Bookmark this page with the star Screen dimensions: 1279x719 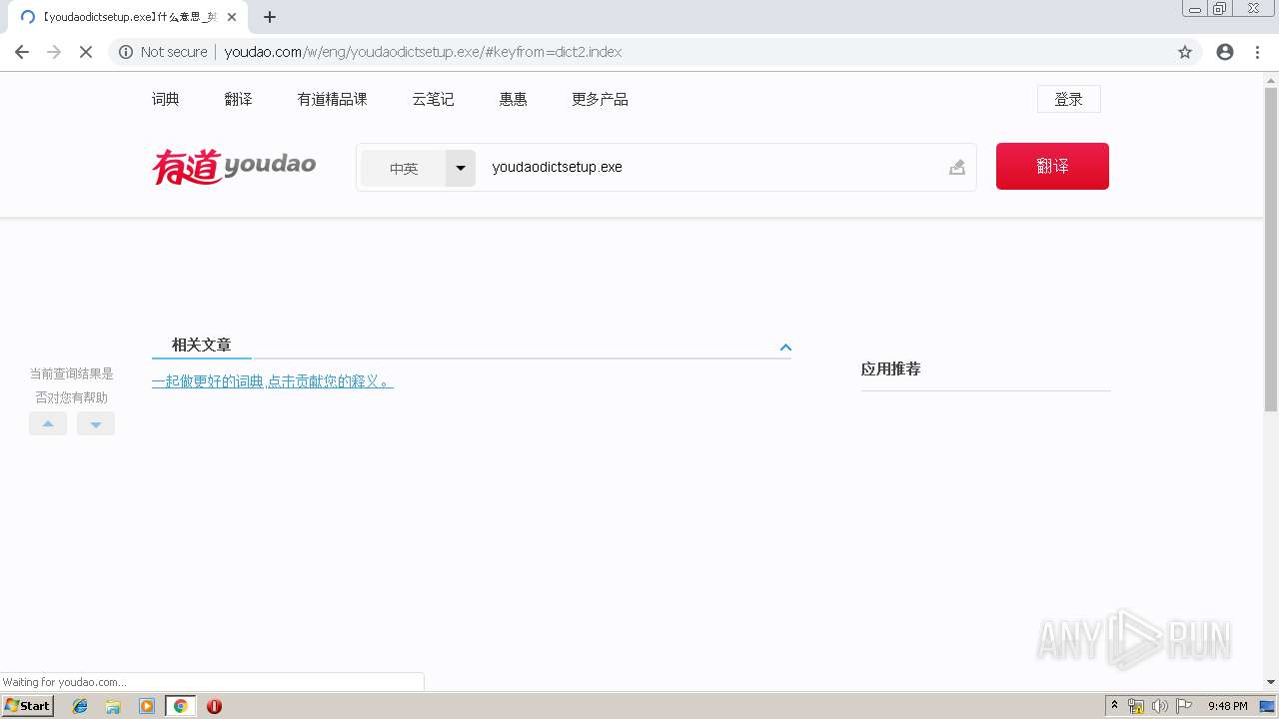point(1185,52)
